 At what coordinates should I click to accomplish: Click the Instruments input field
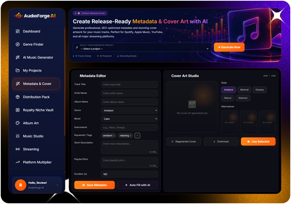[x=130, y=127]
